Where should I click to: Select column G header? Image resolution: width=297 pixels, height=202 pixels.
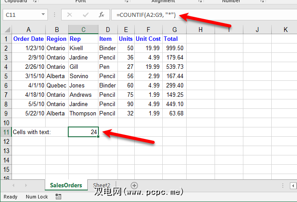(x=174, y=30)
